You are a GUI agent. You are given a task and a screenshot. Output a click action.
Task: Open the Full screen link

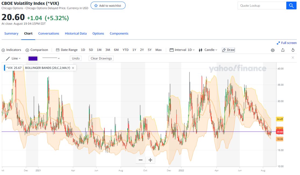point(289,43)
